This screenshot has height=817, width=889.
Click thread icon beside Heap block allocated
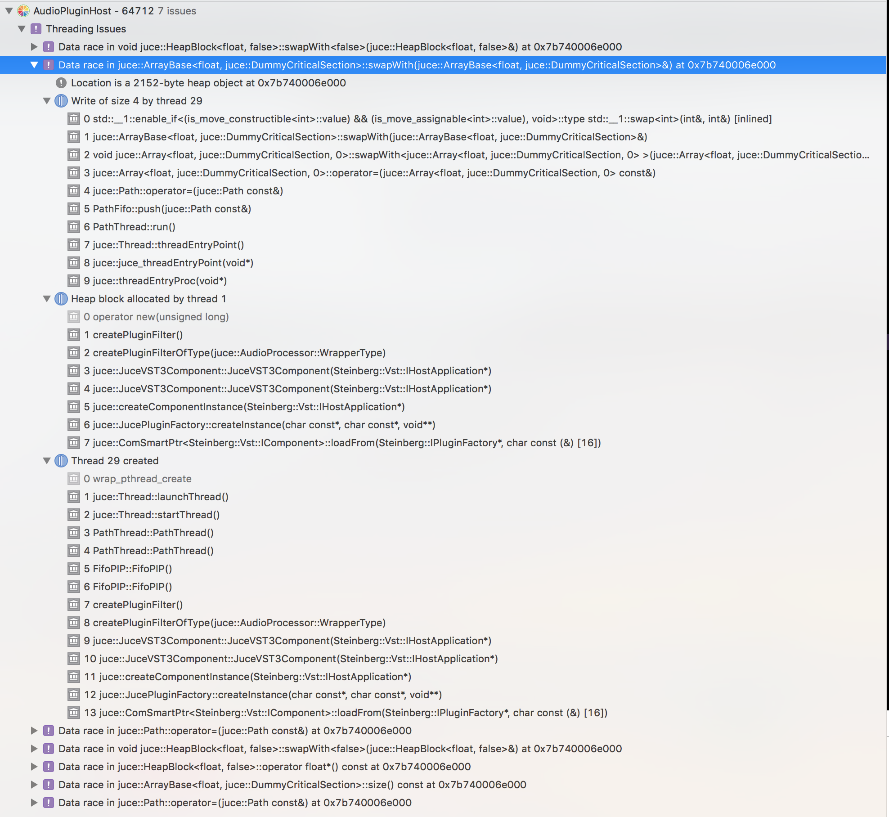61,299
